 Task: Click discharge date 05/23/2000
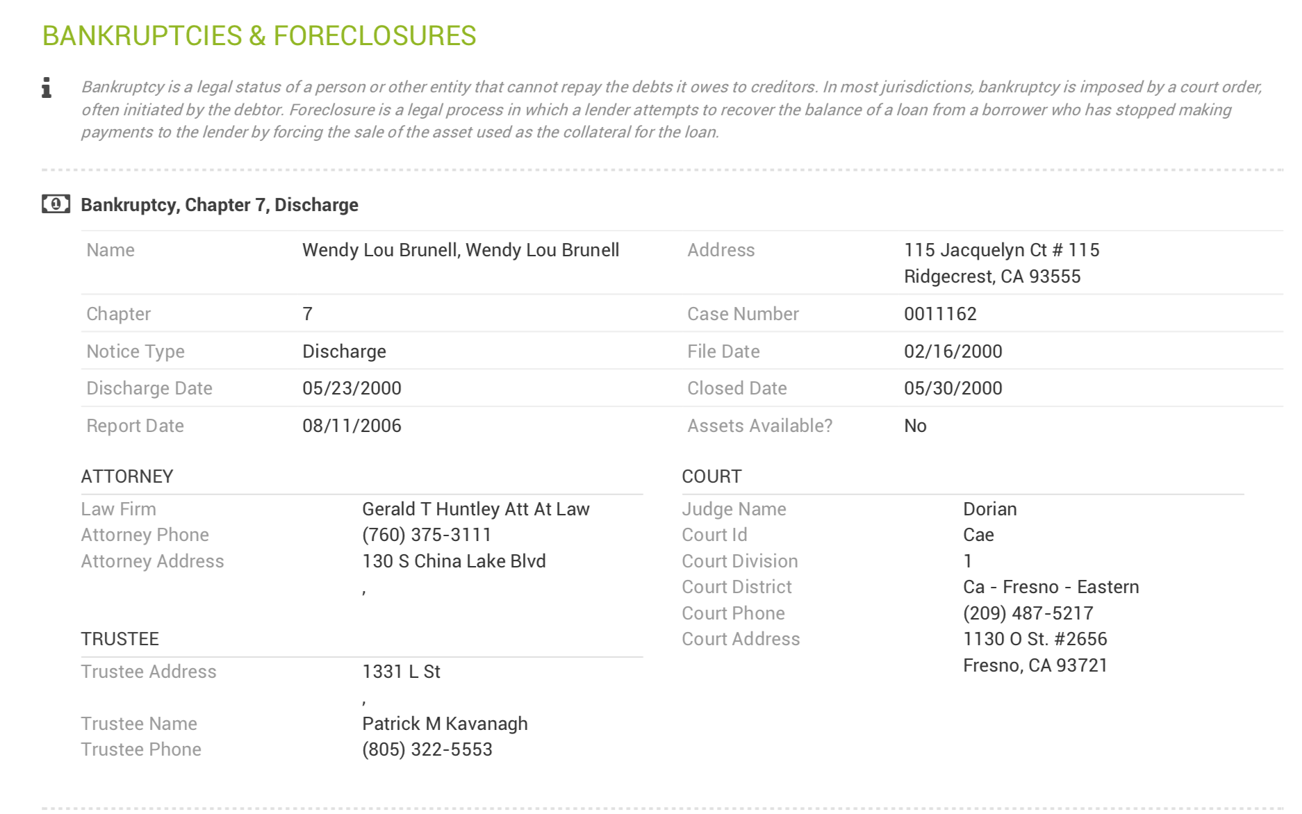click(x=352, y=388)
